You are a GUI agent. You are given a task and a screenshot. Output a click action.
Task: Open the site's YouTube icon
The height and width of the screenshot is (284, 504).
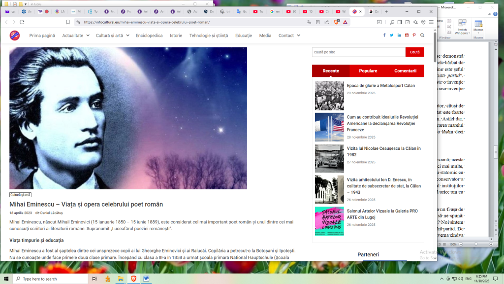(407, 35)
